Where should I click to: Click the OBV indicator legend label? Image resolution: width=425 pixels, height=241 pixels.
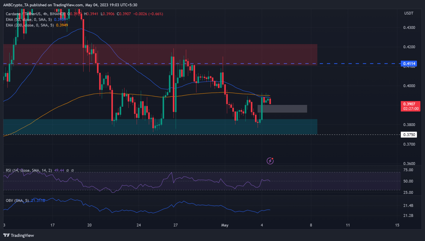[17, 200]
